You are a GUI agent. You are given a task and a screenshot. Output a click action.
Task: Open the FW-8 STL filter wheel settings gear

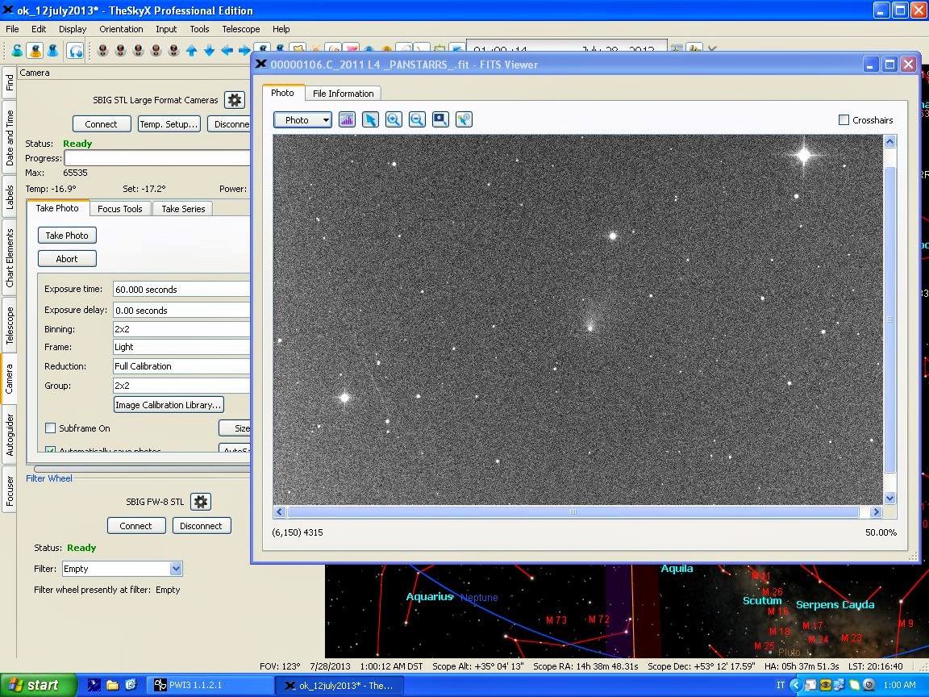(x=201, y=502)
